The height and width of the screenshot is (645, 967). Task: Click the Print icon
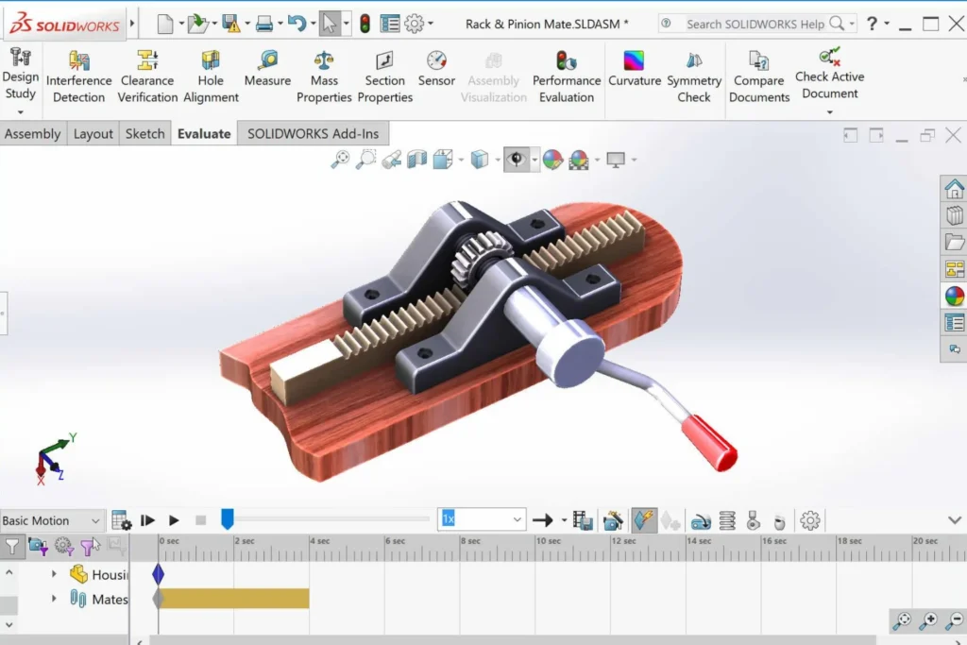[264, 24]
